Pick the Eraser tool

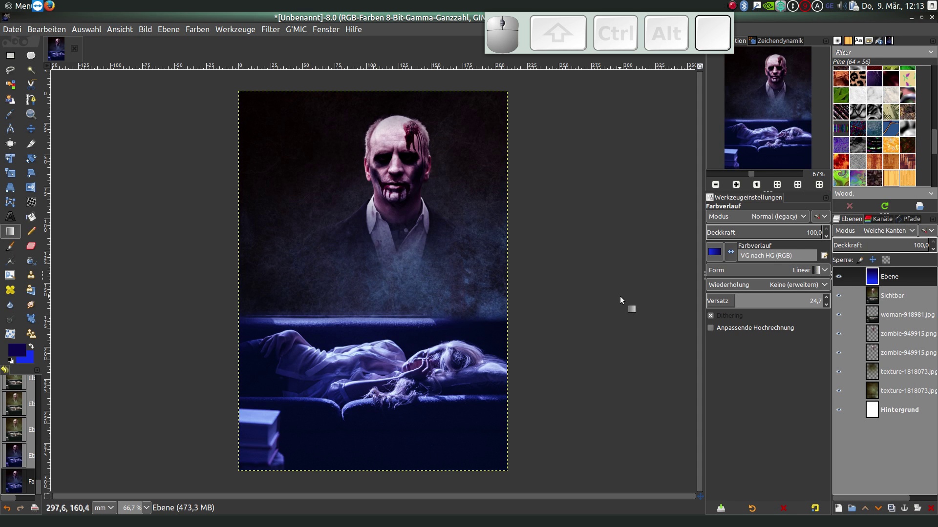tap(31, 246)
